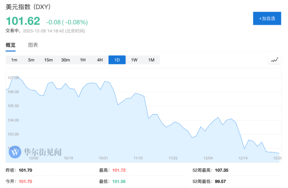Select the 1m interval
The height and width of the screenshot is (188, 288).
coord(14,60)
